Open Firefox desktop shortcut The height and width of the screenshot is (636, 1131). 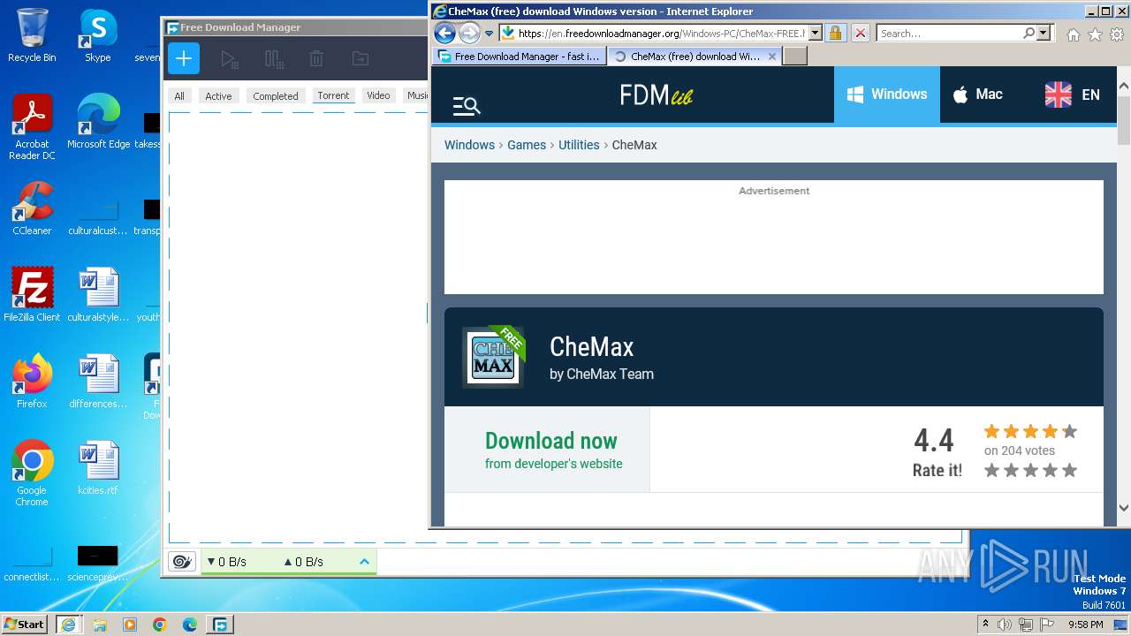[32, 381]
